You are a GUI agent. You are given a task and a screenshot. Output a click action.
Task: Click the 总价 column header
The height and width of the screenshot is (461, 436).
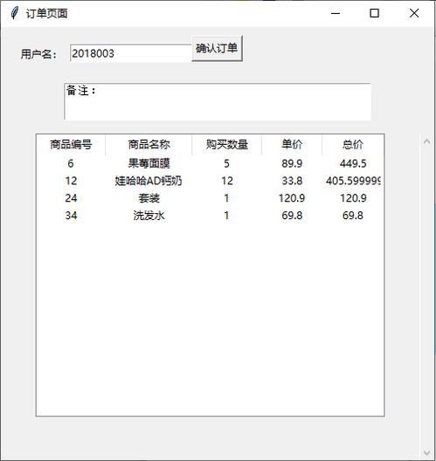tap(353, 144)
